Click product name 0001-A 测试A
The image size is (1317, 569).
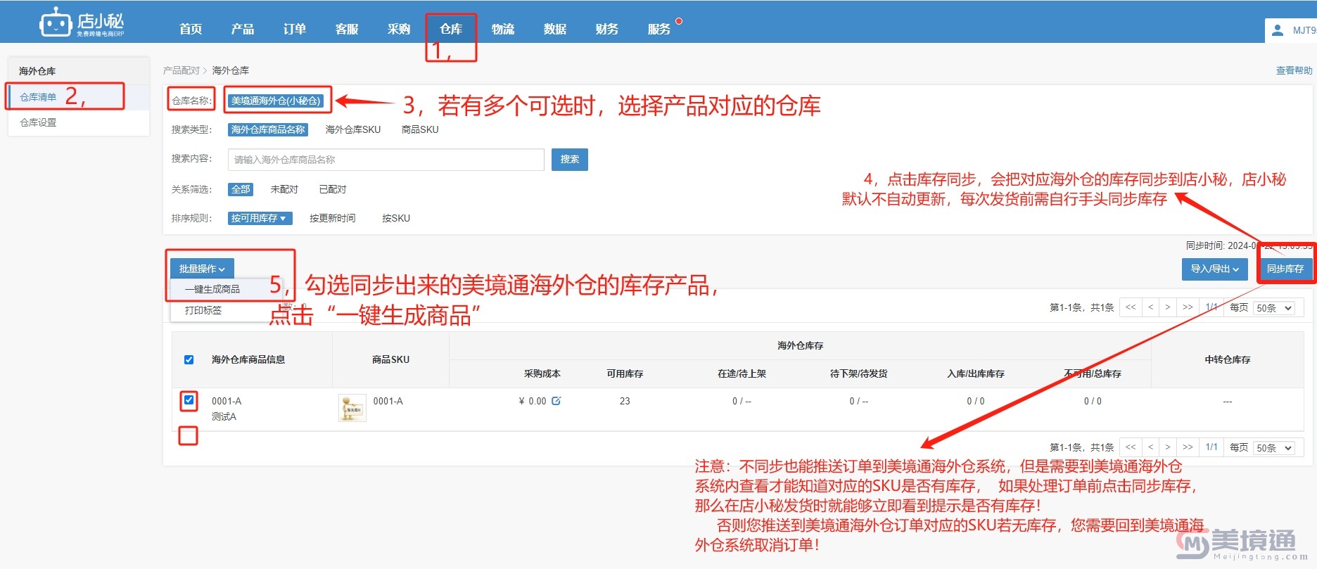point(227,409)
